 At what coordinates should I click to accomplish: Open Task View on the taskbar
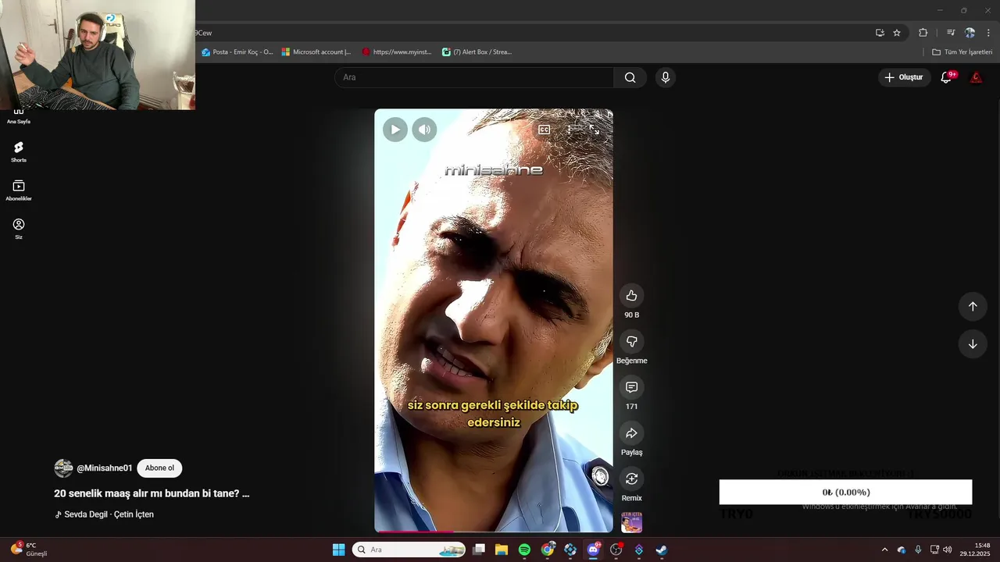(479, 550)
